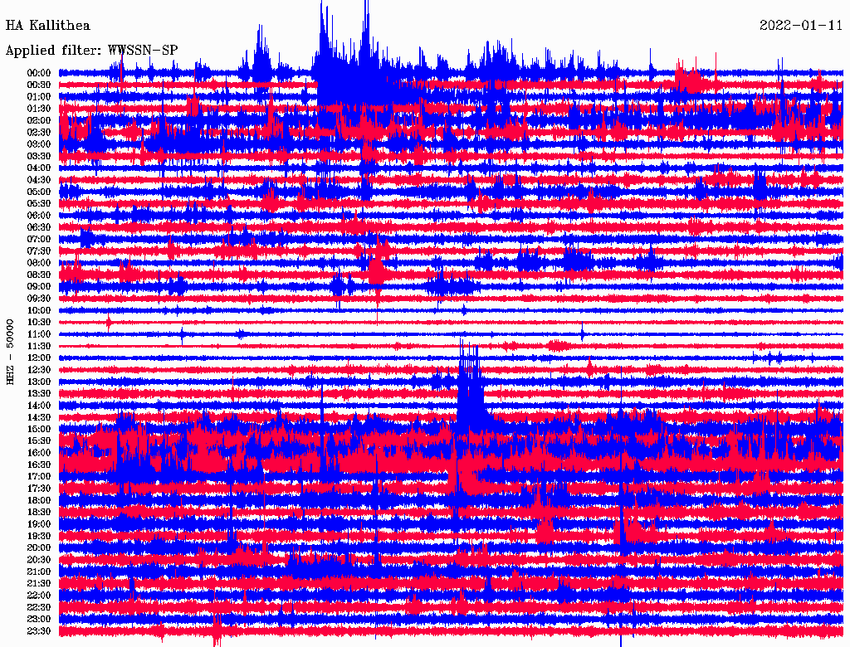Select the 09:00 time label
Viewport: 850px width, 647px height.
(39, 287)
